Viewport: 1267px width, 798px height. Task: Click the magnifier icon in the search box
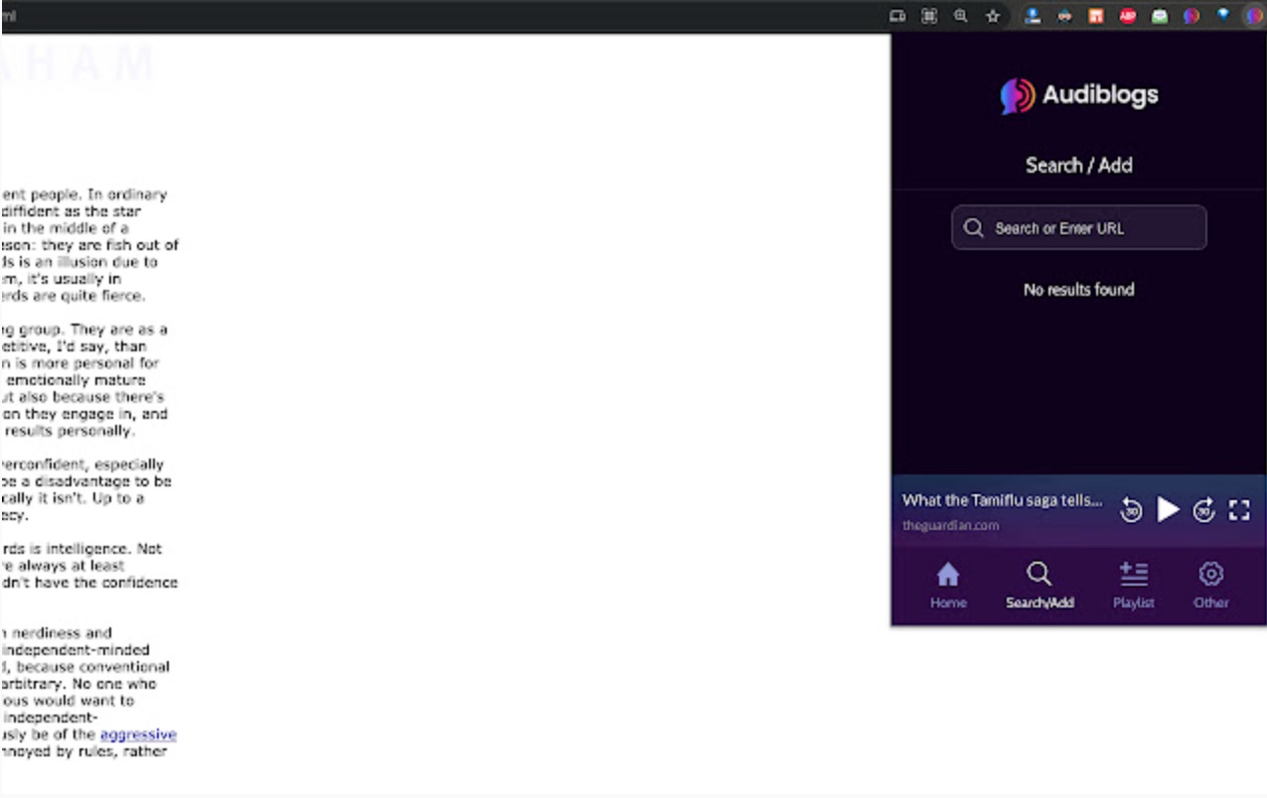pos(973,227)
